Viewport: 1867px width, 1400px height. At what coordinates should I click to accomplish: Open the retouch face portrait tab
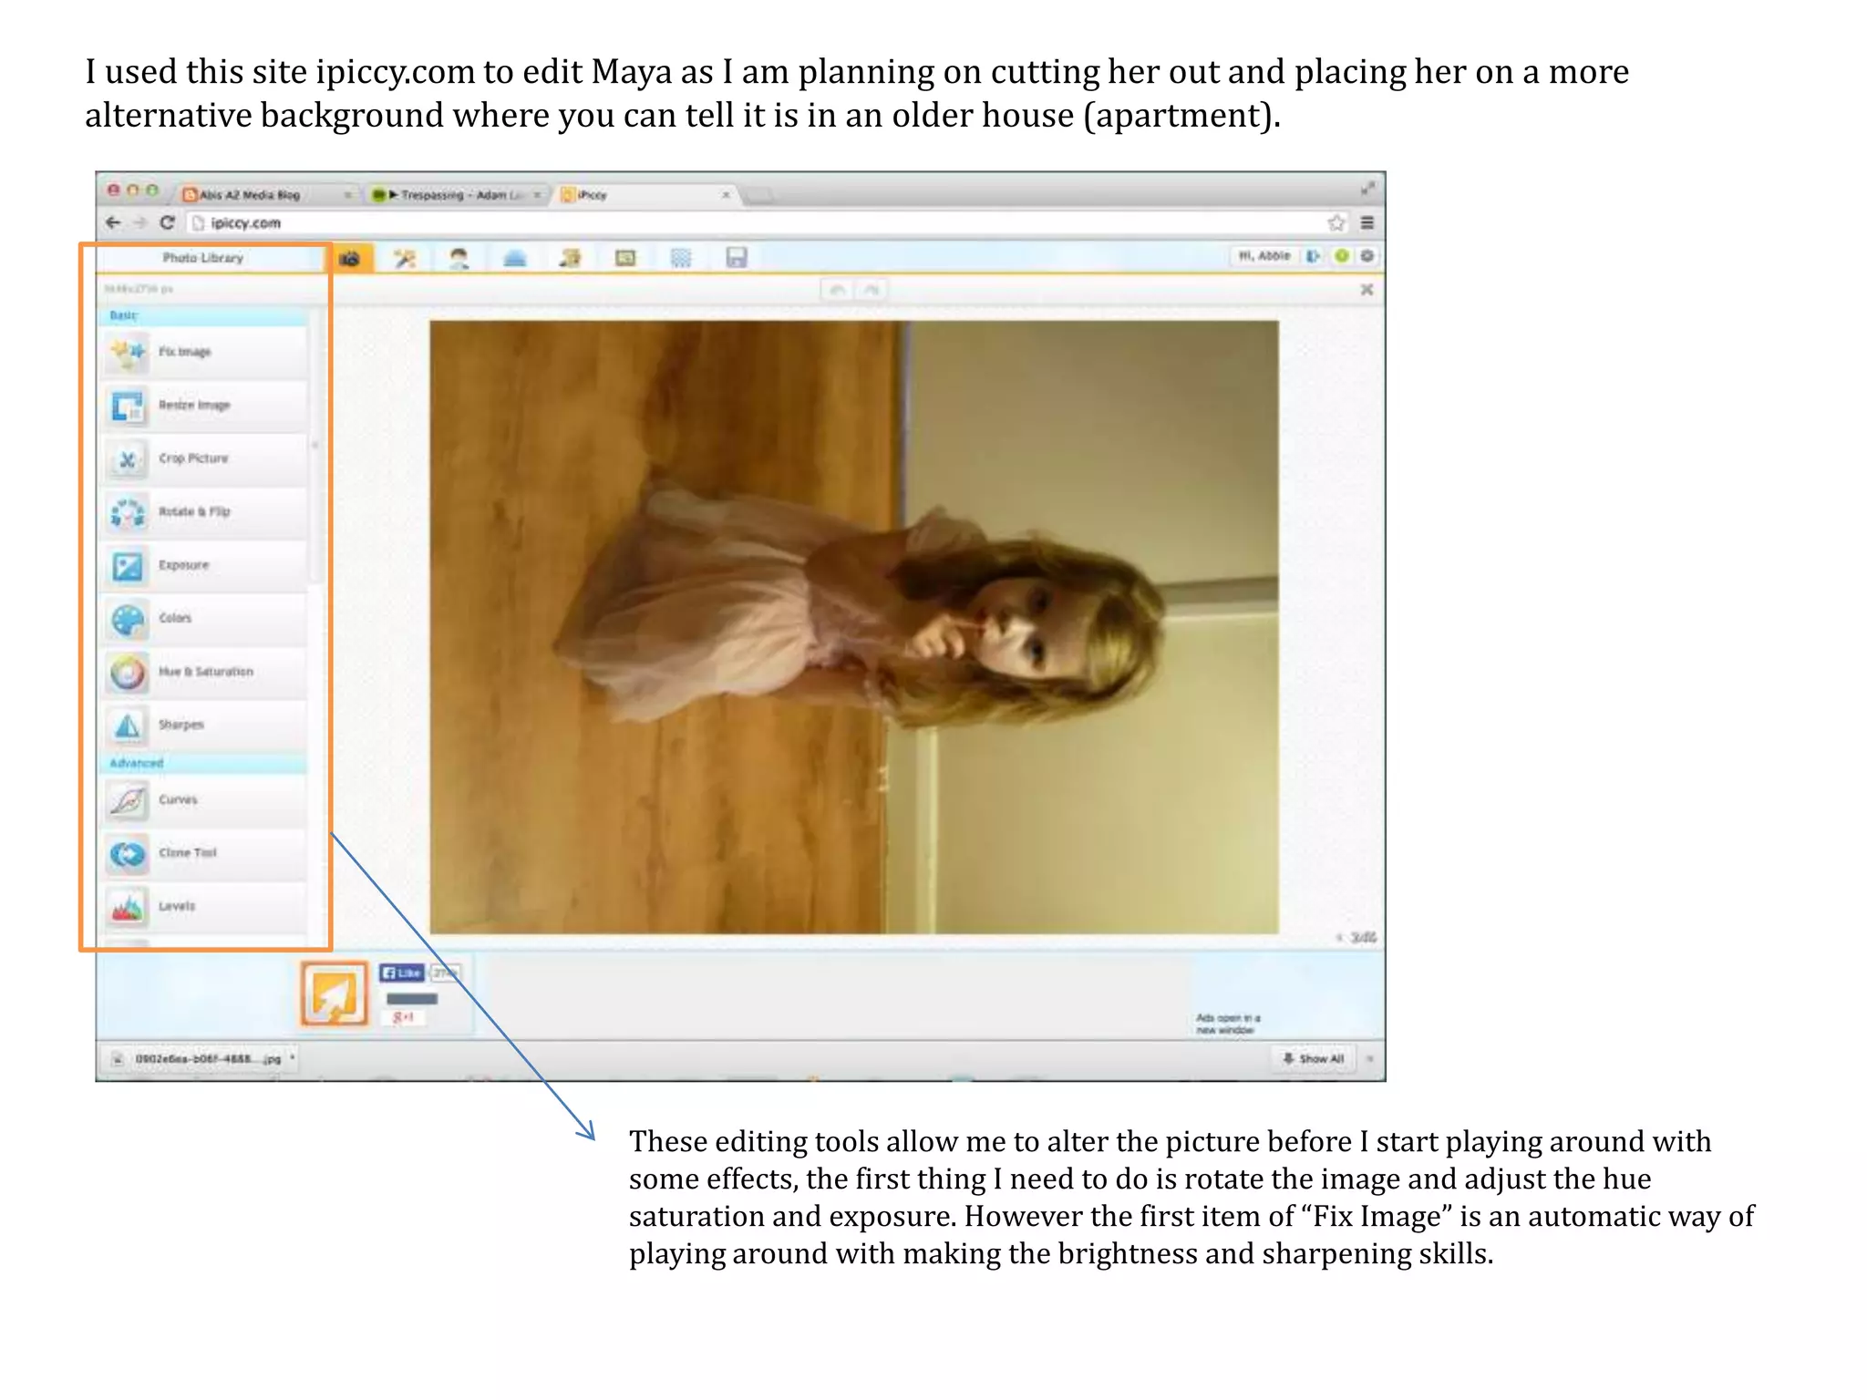[459, 258]
